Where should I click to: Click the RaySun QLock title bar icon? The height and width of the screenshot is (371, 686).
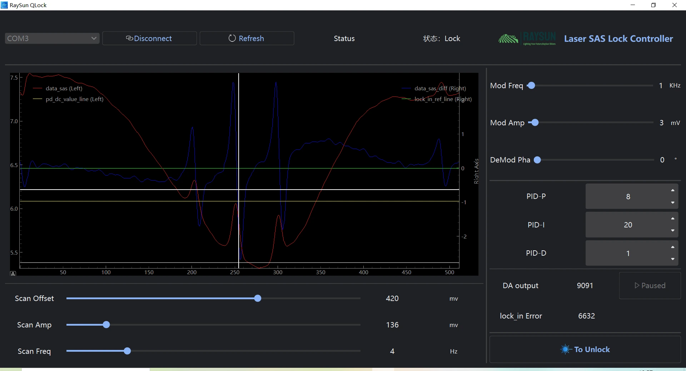click(4, 5)
